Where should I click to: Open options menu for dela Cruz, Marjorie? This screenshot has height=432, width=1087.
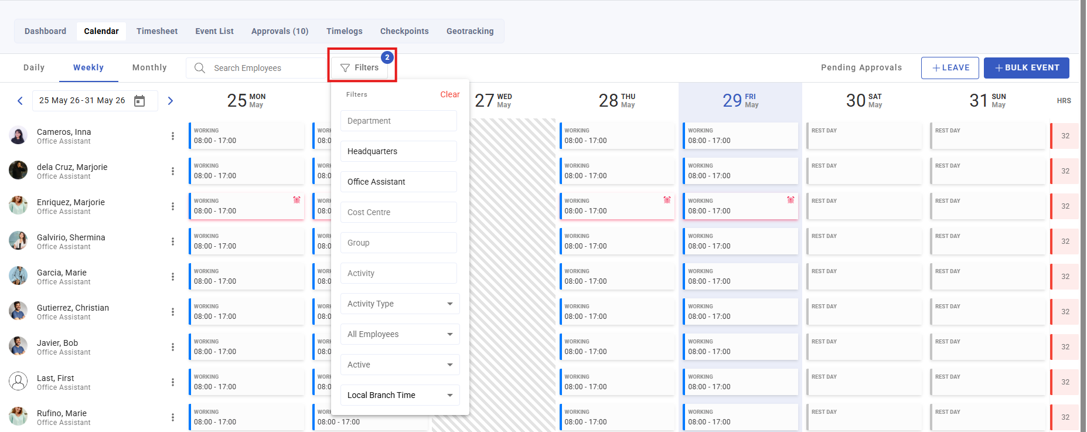click(x=173, y=171)
